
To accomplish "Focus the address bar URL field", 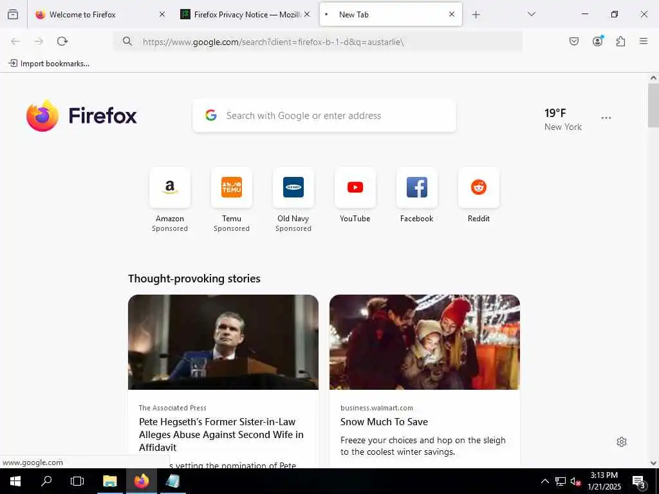I will click(x=317, y=42).
